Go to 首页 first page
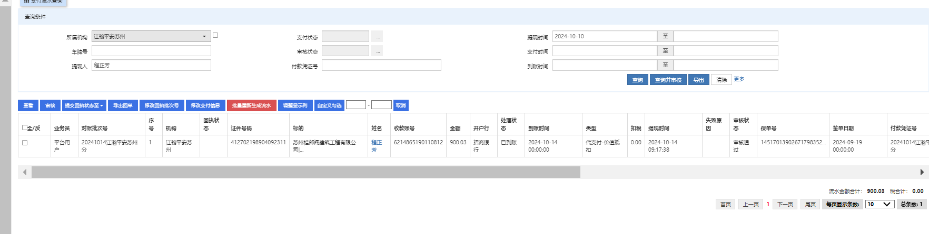The image size is (929, 234). coord(725,204)
